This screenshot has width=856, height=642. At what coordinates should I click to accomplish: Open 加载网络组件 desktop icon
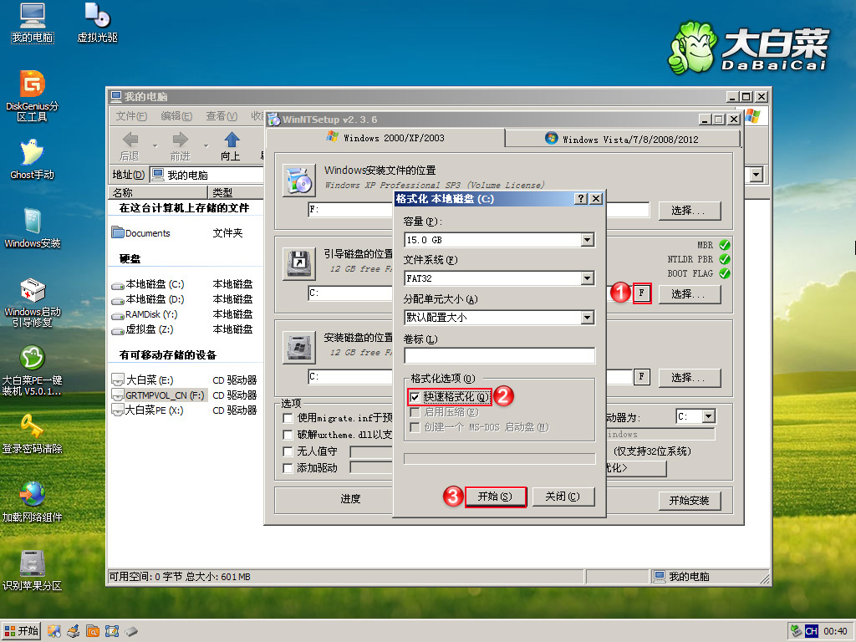pos(32,495)
